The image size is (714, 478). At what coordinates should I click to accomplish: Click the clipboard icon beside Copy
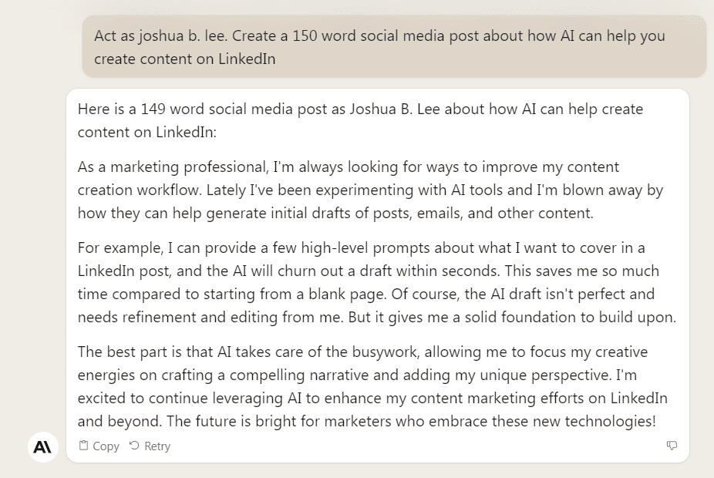click(x=84, y=446)
